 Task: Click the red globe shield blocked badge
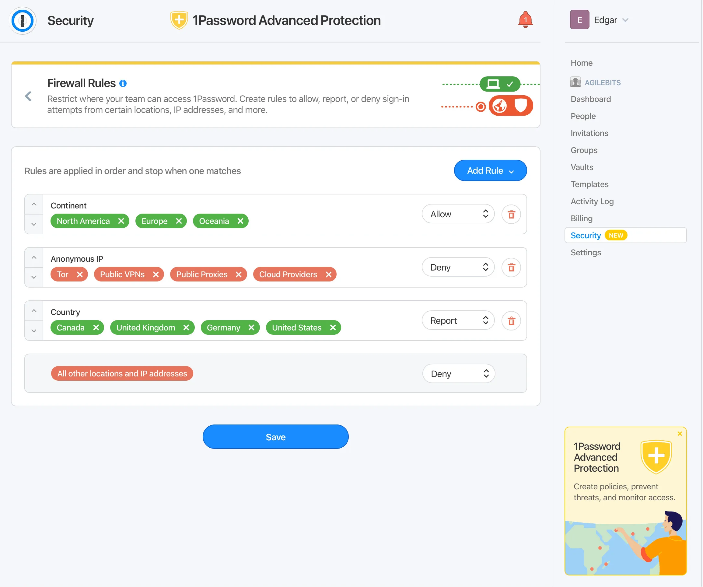click(511, 106)
